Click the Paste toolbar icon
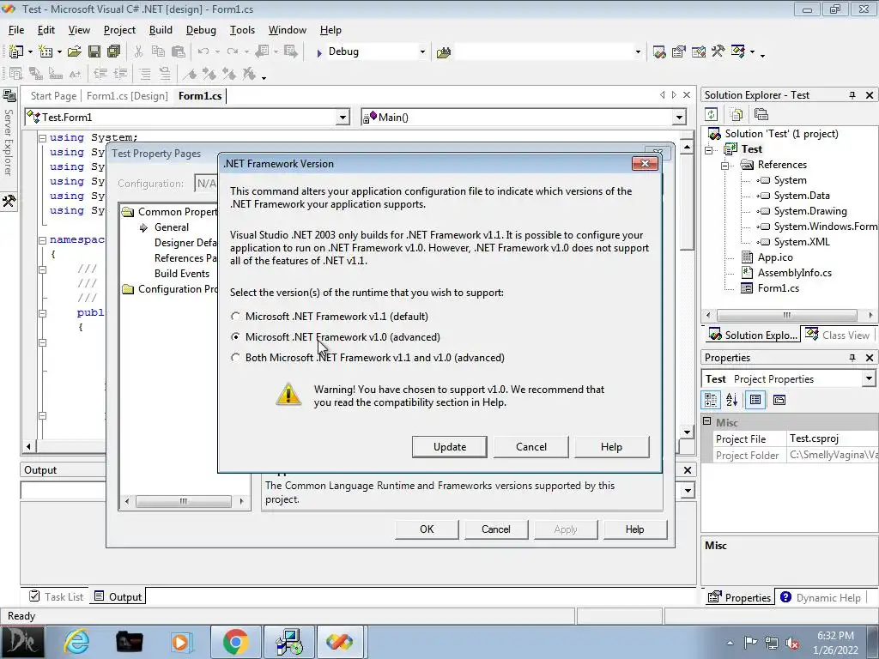 point(179,52)
